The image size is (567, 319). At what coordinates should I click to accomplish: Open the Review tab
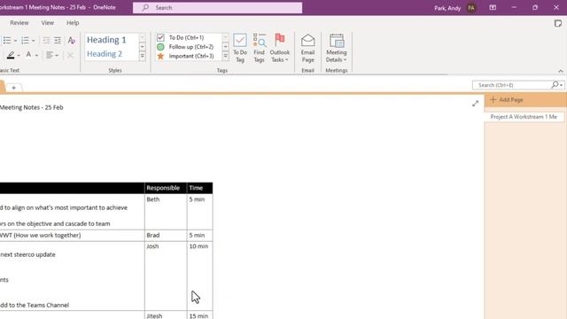pyautogui.click(x=19, y=23)
